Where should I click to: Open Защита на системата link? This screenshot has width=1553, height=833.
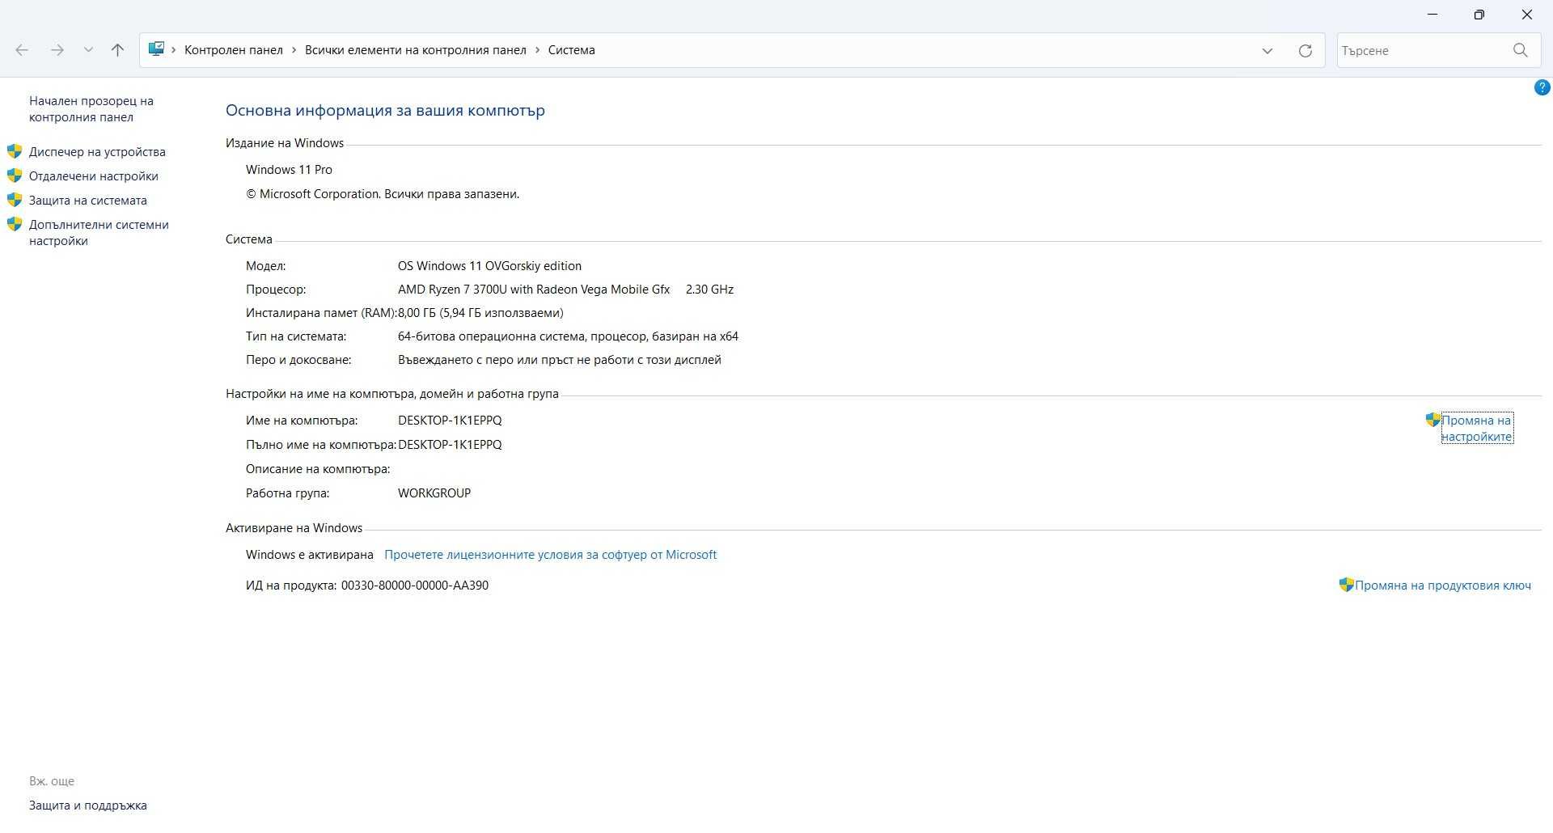(88, 201)
